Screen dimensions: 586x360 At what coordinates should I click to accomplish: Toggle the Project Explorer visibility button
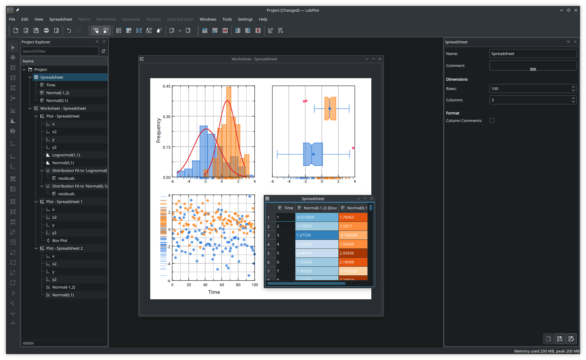(96, 30)
